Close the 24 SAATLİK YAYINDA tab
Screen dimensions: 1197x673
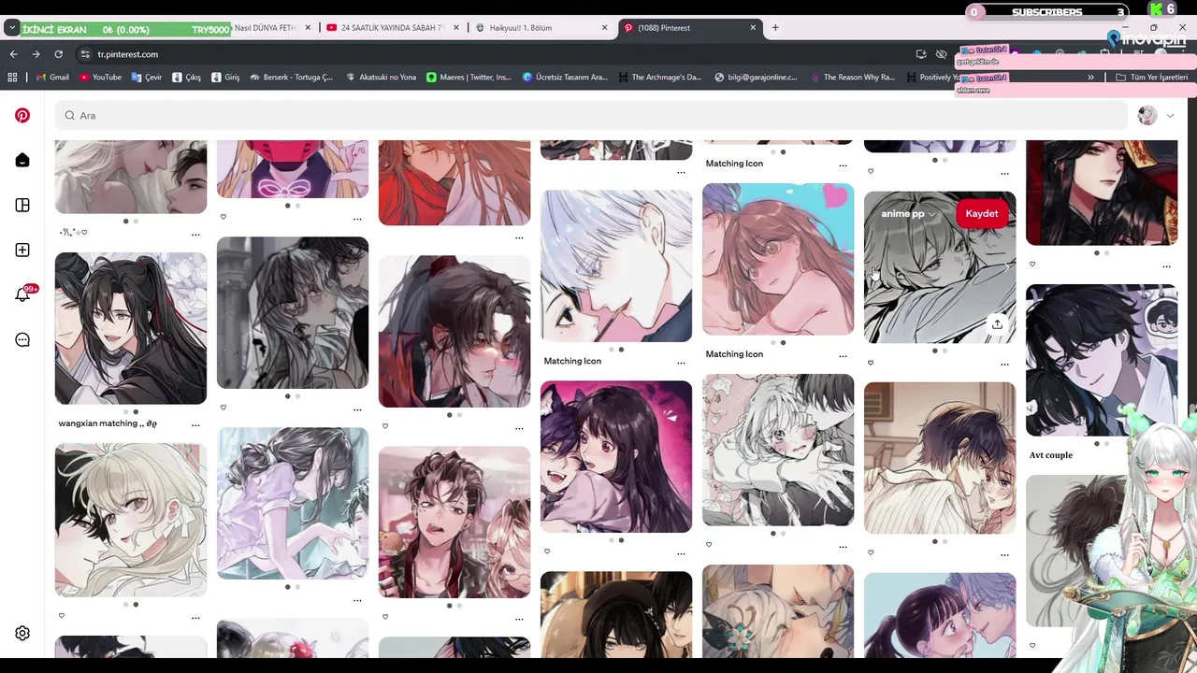point(455,28)
